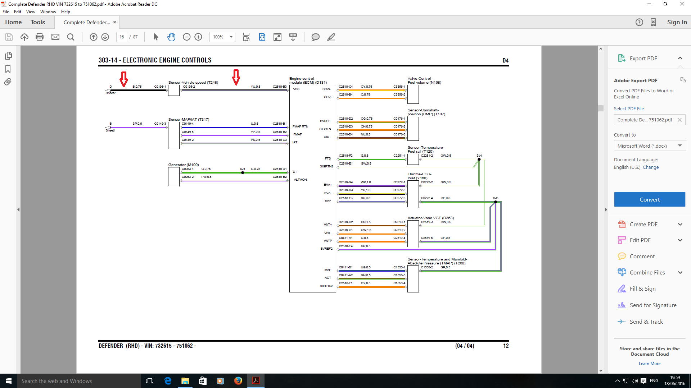Click the upload to cloud icon
Viewport: 691px width, 388px height.
[24, 37]
